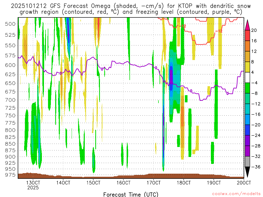The height and width of the screenshot is (197, 263).
Task: Click the red -12 contour label near 190CT
Action: coord(219,31)
